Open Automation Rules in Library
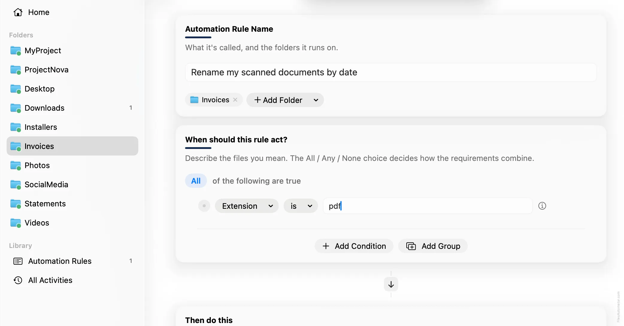Screen dimensions: 624x326 pyautogui.click(x=72, y=261)
